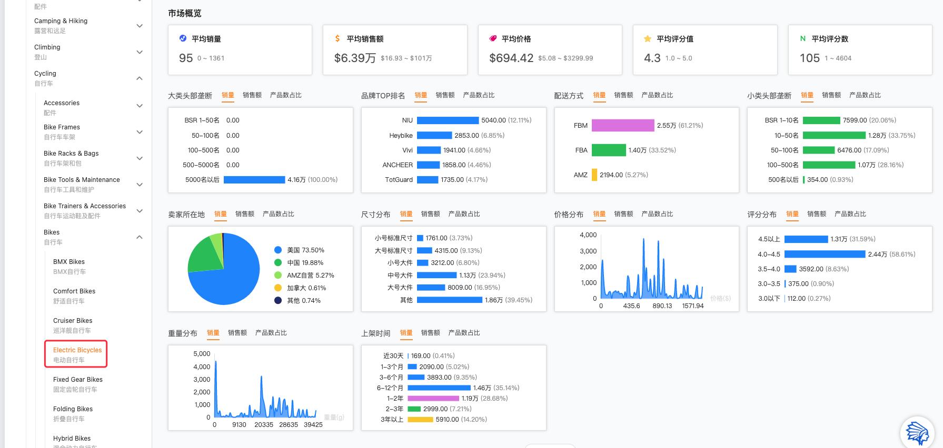Collapse the Cycling category

pos(140,78)
